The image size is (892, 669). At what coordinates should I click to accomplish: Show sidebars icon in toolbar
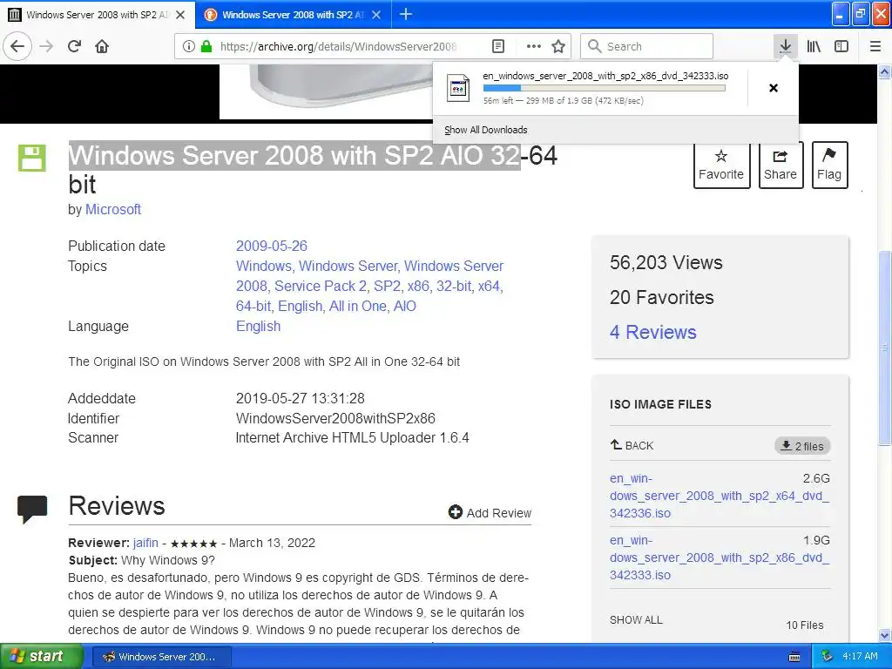841,46
